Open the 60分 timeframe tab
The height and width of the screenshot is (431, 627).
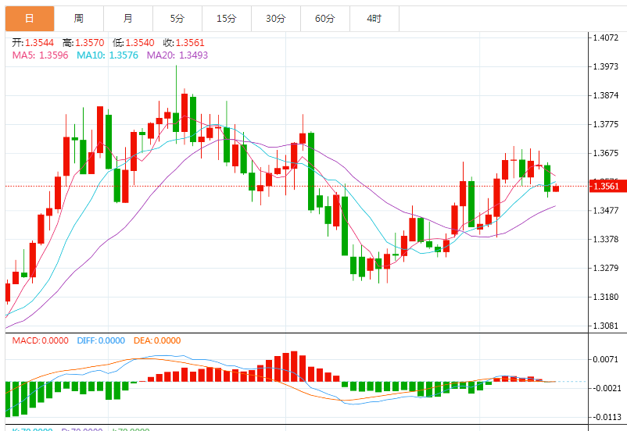coord(324,19)
